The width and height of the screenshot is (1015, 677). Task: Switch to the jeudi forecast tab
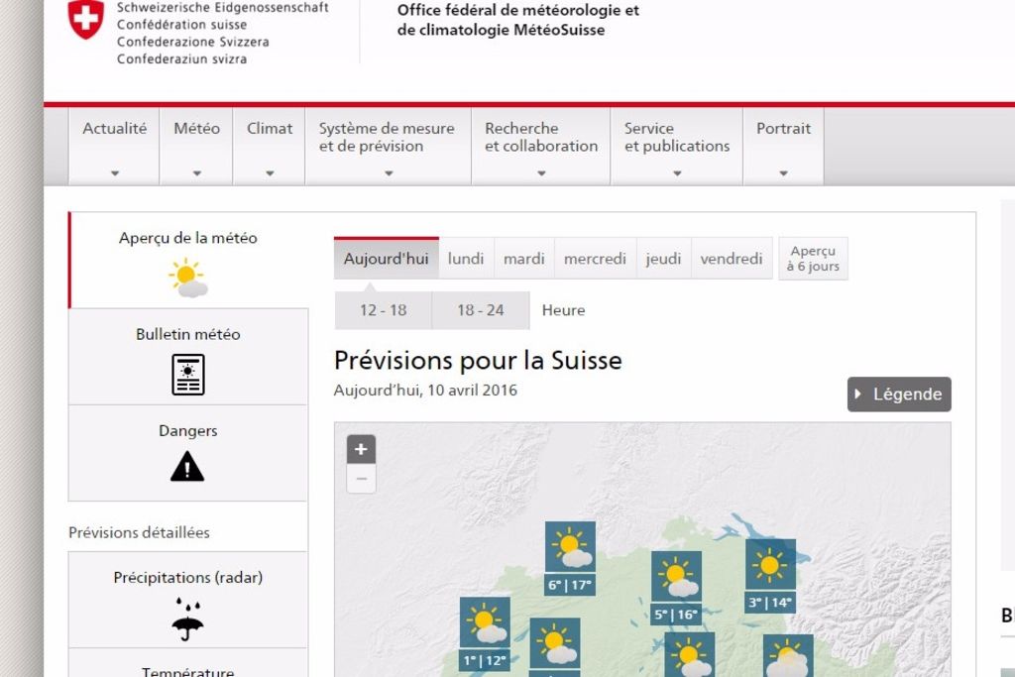[663, 258]
